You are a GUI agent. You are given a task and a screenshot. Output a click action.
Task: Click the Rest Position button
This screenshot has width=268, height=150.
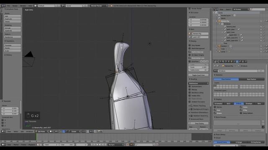coord(251,79)
